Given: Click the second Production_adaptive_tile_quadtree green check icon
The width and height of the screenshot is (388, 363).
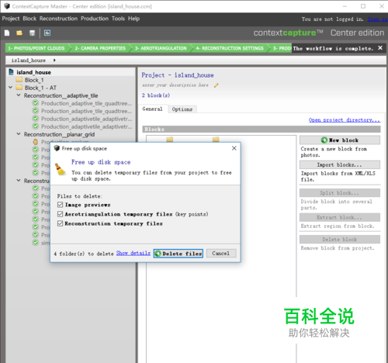Looking at the screenshot, I should coord(36,111).
